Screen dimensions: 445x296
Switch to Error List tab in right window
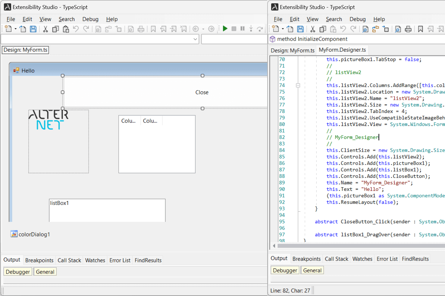pos(387,259)
